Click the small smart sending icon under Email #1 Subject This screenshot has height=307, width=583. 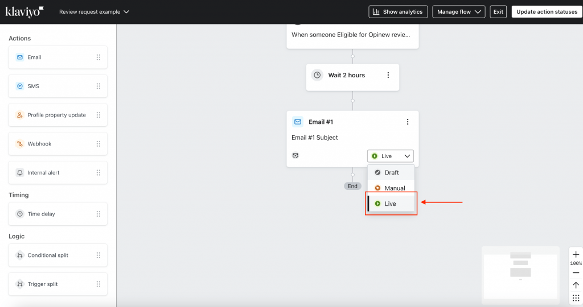coord(295,155)
